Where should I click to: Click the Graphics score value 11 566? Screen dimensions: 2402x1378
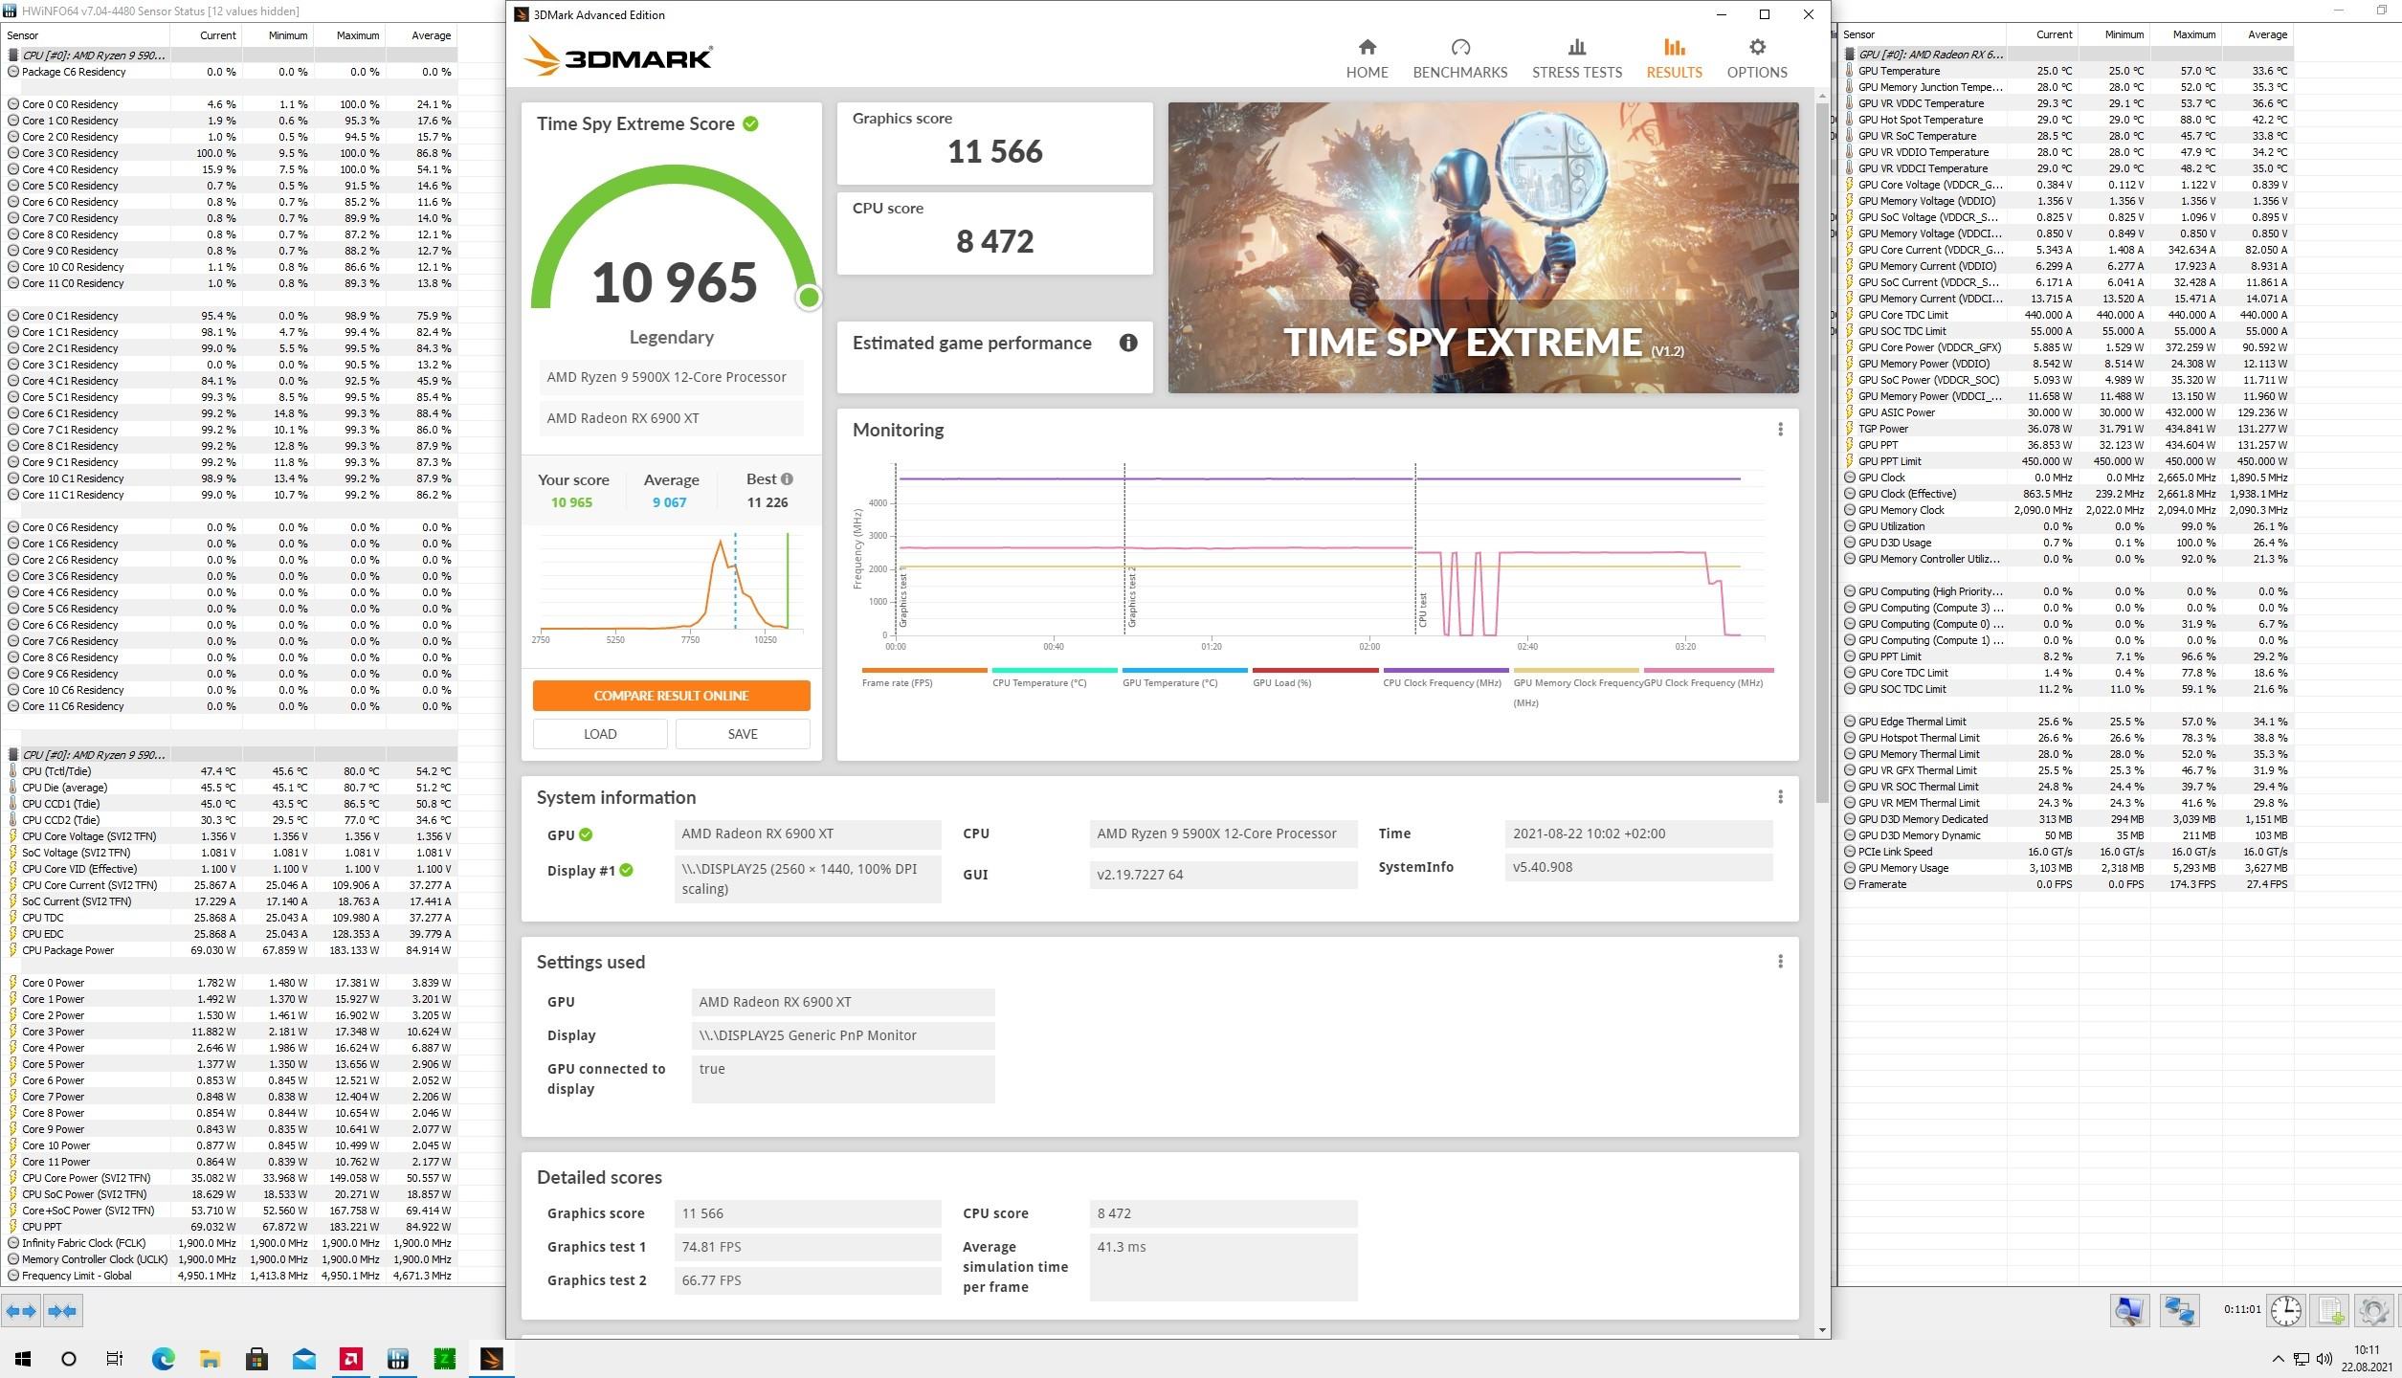click(994, 151)
